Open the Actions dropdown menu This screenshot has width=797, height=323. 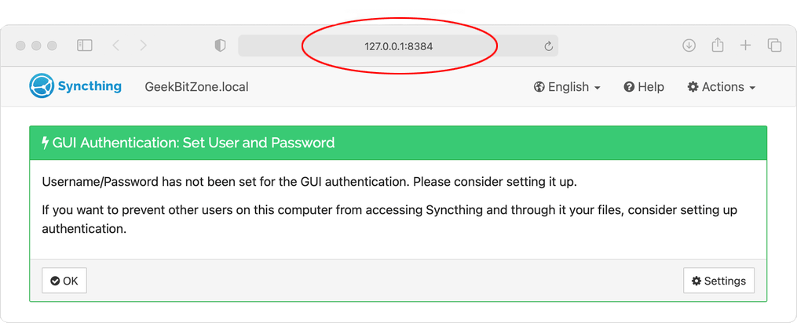point(722,87)
